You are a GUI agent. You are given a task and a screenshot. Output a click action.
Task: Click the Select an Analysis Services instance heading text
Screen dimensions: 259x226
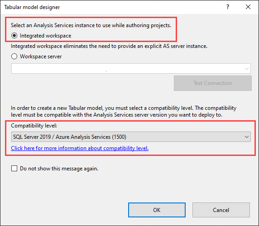click(91, 25)
